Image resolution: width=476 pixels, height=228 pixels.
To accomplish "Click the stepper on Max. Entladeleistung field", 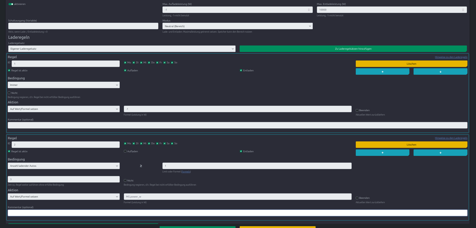I will coord(463,10).
